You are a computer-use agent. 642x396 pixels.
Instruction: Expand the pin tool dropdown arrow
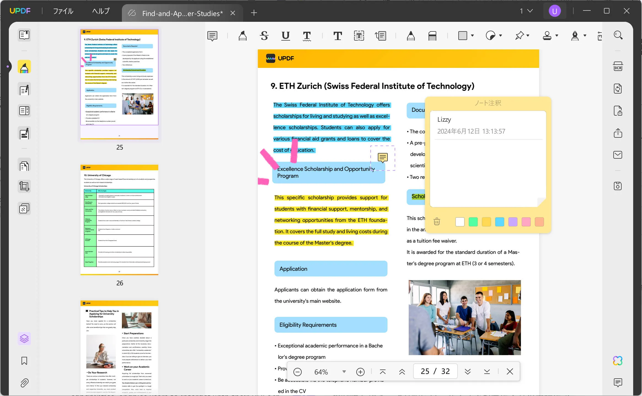tap(528, 36)
